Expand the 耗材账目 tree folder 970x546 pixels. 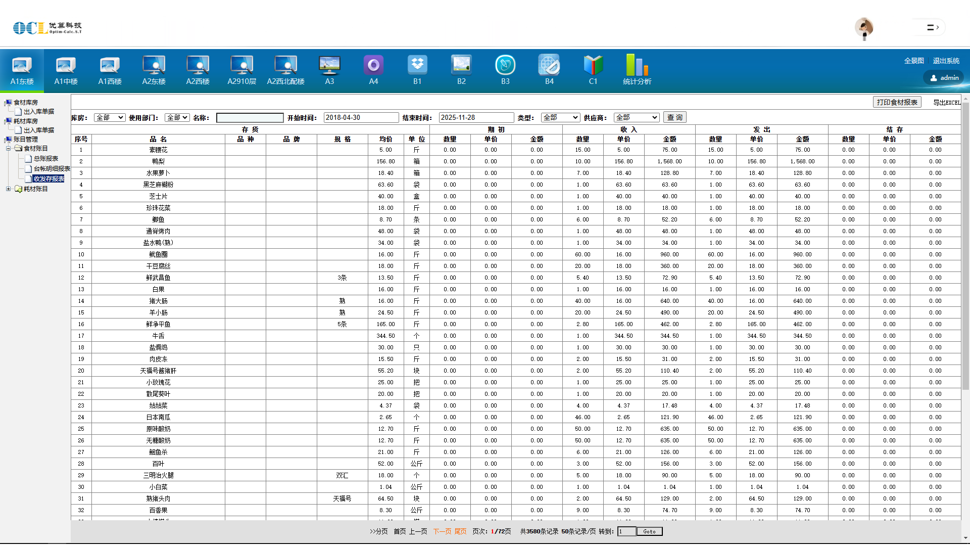[x=9, y=189]
